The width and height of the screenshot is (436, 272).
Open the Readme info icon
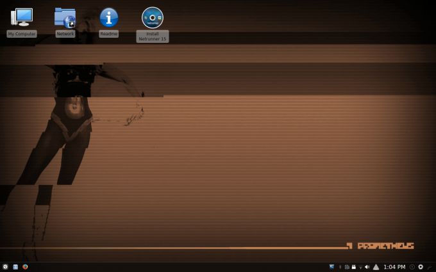(109, 17)
